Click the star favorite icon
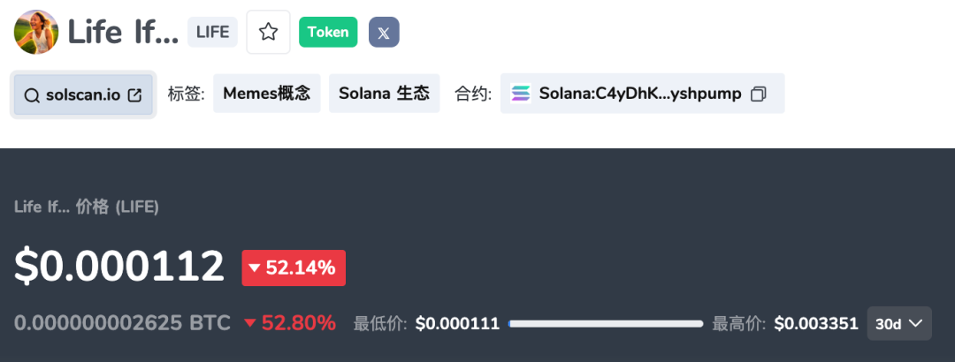Screen dimensions: 955x362 pos(268,33)
